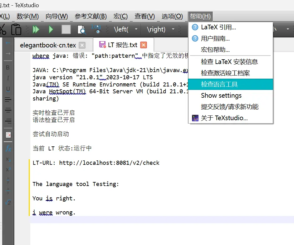Click the green Compile arrow icon
The image size is (294, 245).
(x=51, y=29)
